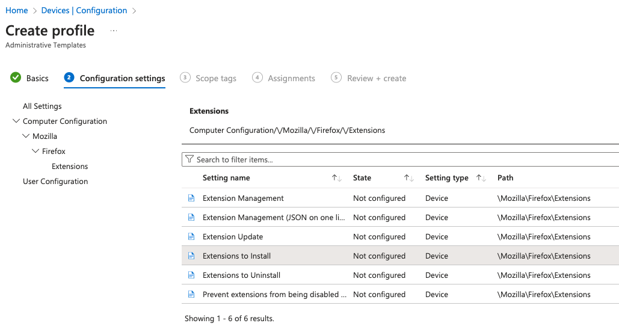The height and width of the screenshot is (335, 619).
Task: Navigate to the Home breadcrumb link
Action: [x=17, y=10]
